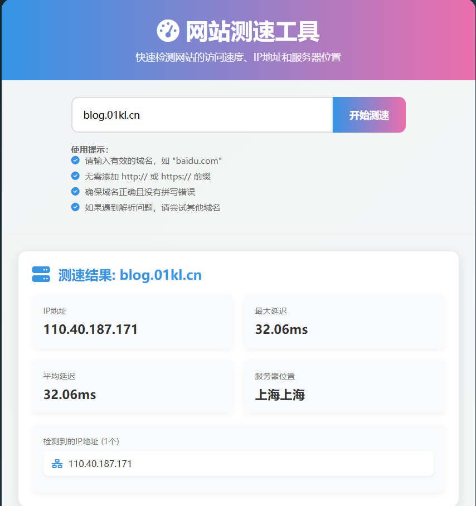Click the check icon beside 如果遇到解析问题
Viewport: 476px width, 506px height.
(75, 207)
